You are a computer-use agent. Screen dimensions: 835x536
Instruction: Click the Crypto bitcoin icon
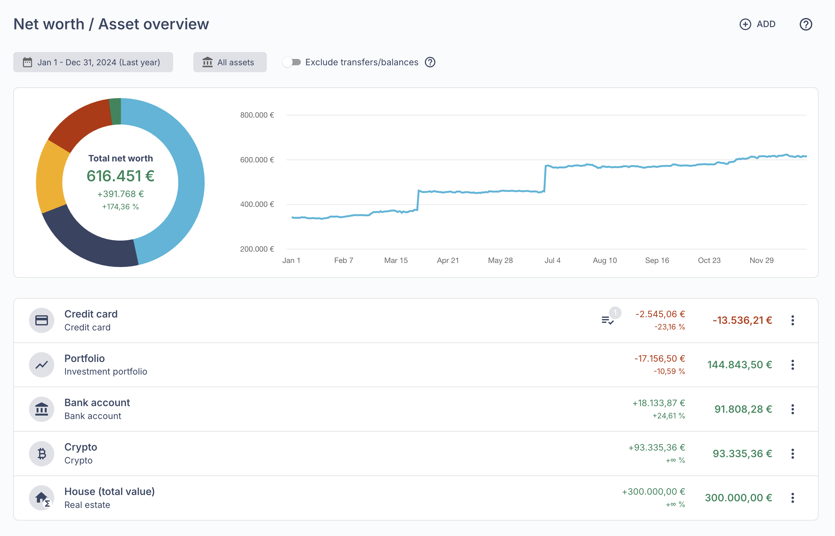41,453
